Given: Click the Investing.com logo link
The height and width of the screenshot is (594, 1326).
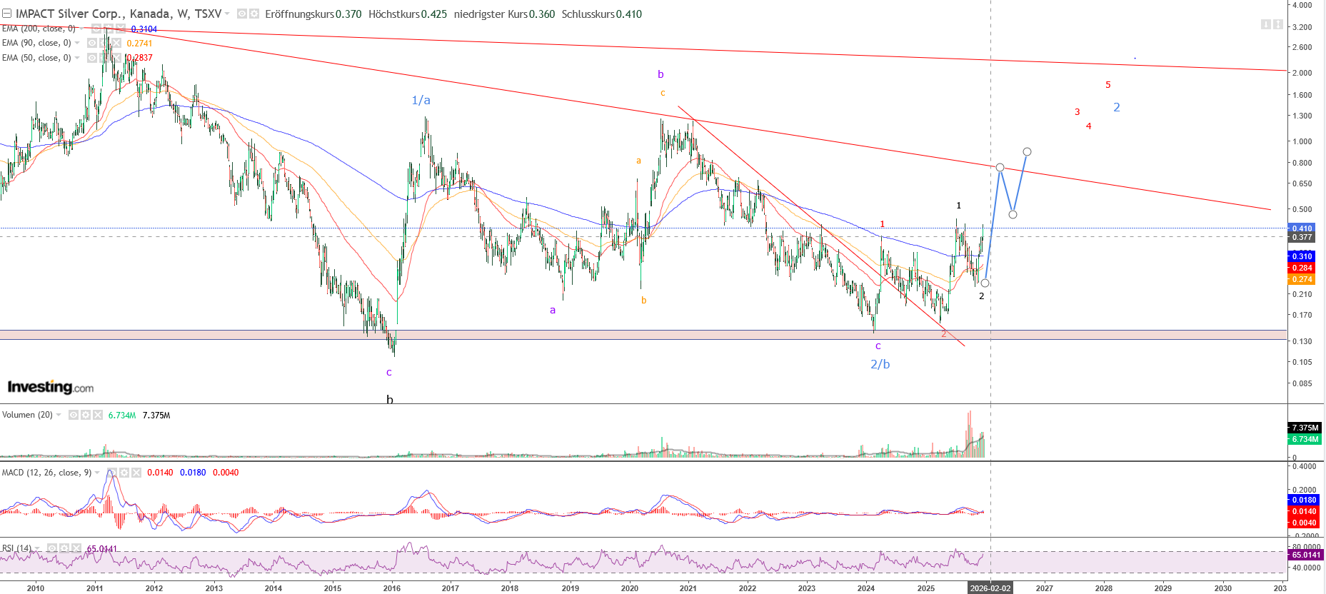Looking at the screenshot, I should click(51, 387).
